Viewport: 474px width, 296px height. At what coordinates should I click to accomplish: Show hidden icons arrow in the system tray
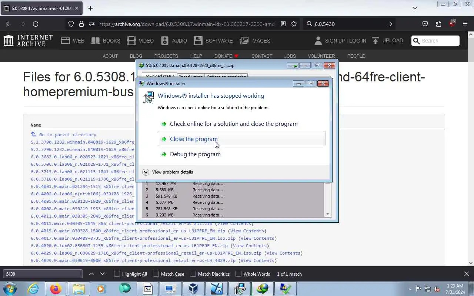pos(410,289)
